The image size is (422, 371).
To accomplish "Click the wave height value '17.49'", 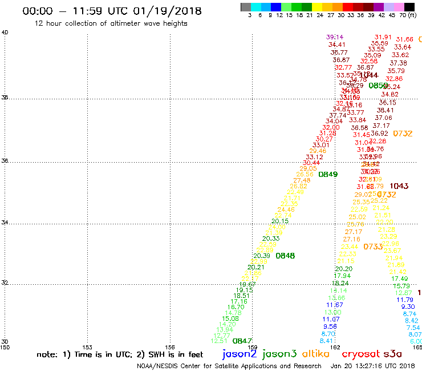I will click(x=399, y=279).
